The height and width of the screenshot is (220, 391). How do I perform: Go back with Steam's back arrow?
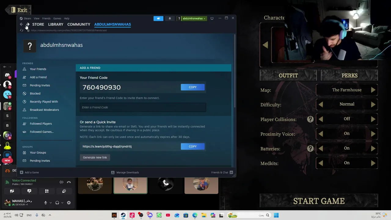(x=21, y=24)
